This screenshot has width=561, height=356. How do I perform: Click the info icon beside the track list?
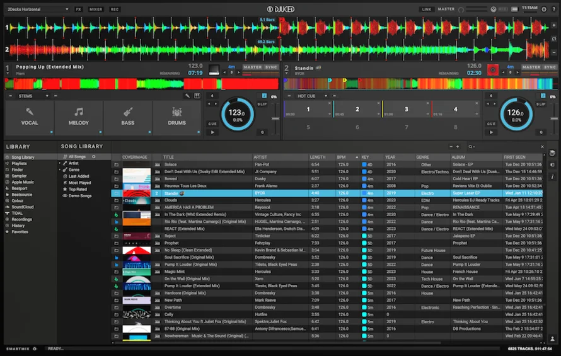pos(552,176)
